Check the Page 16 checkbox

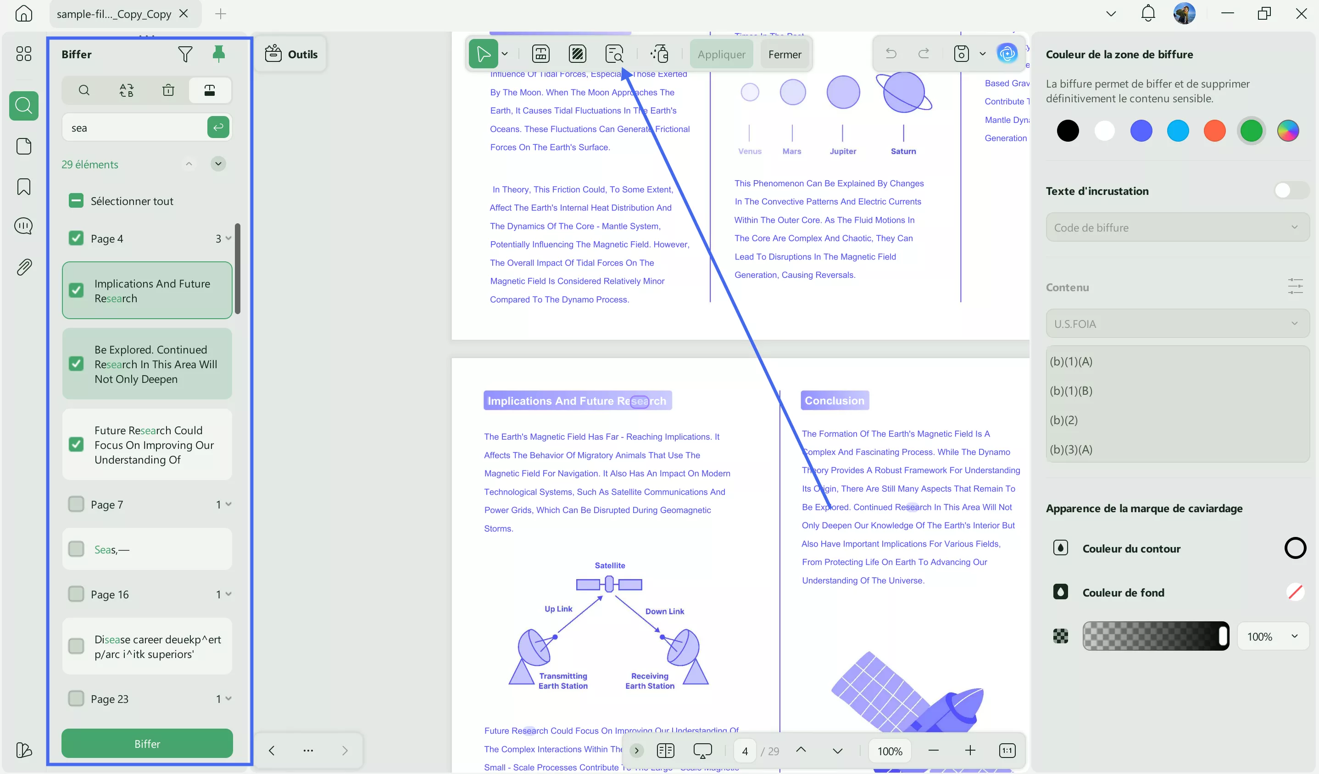76,594
